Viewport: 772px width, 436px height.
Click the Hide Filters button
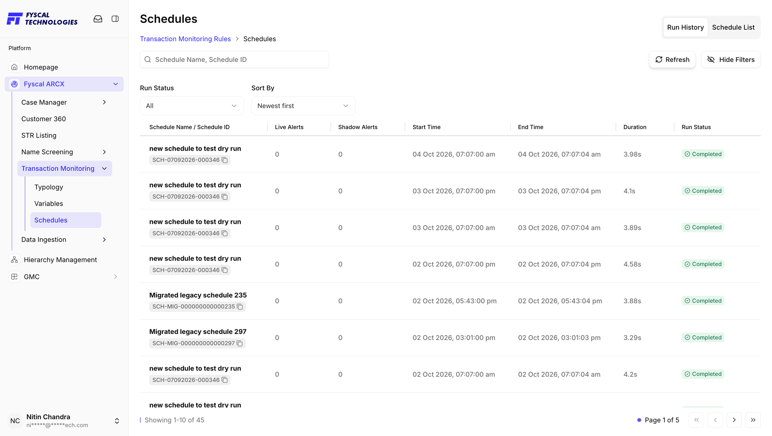(x=731, y=59)
